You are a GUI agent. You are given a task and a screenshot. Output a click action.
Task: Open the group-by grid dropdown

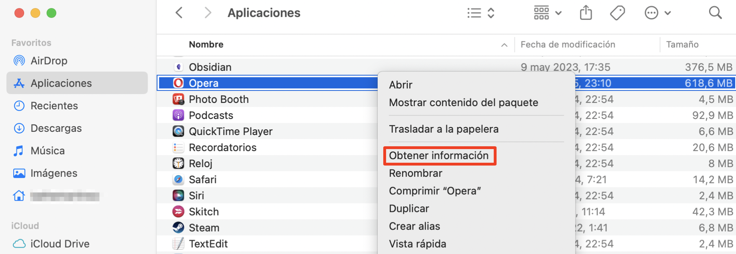pyautogui.click(x=547, y=13)
